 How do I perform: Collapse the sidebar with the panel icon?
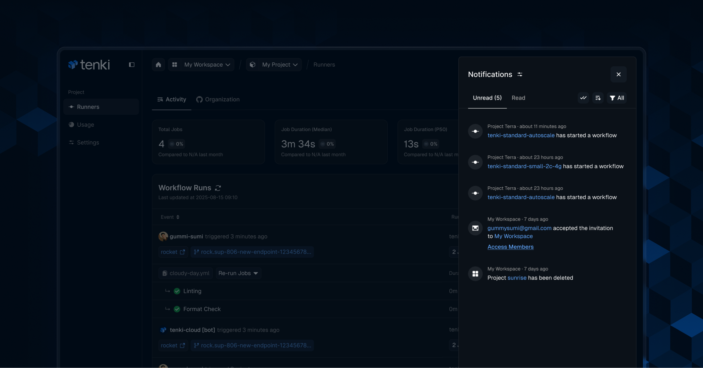click(132, 65)
